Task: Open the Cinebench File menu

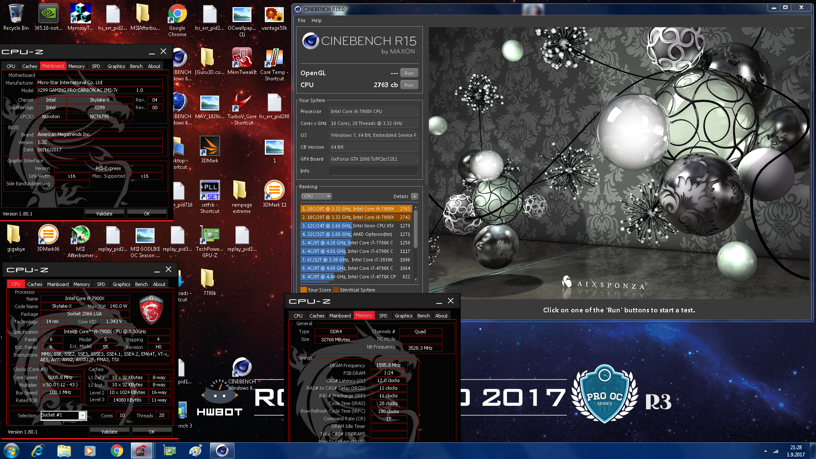Action: tap(302, 20)
